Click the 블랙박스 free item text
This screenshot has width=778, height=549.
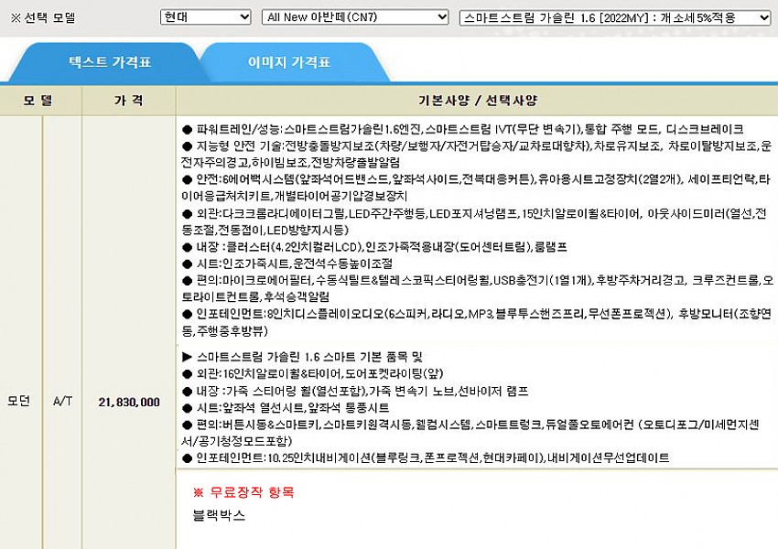(x=219, y=515)
